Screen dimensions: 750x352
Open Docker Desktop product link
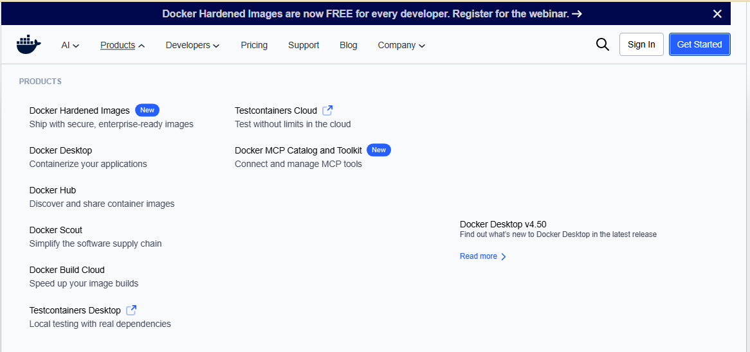click(x=60, y=150)
